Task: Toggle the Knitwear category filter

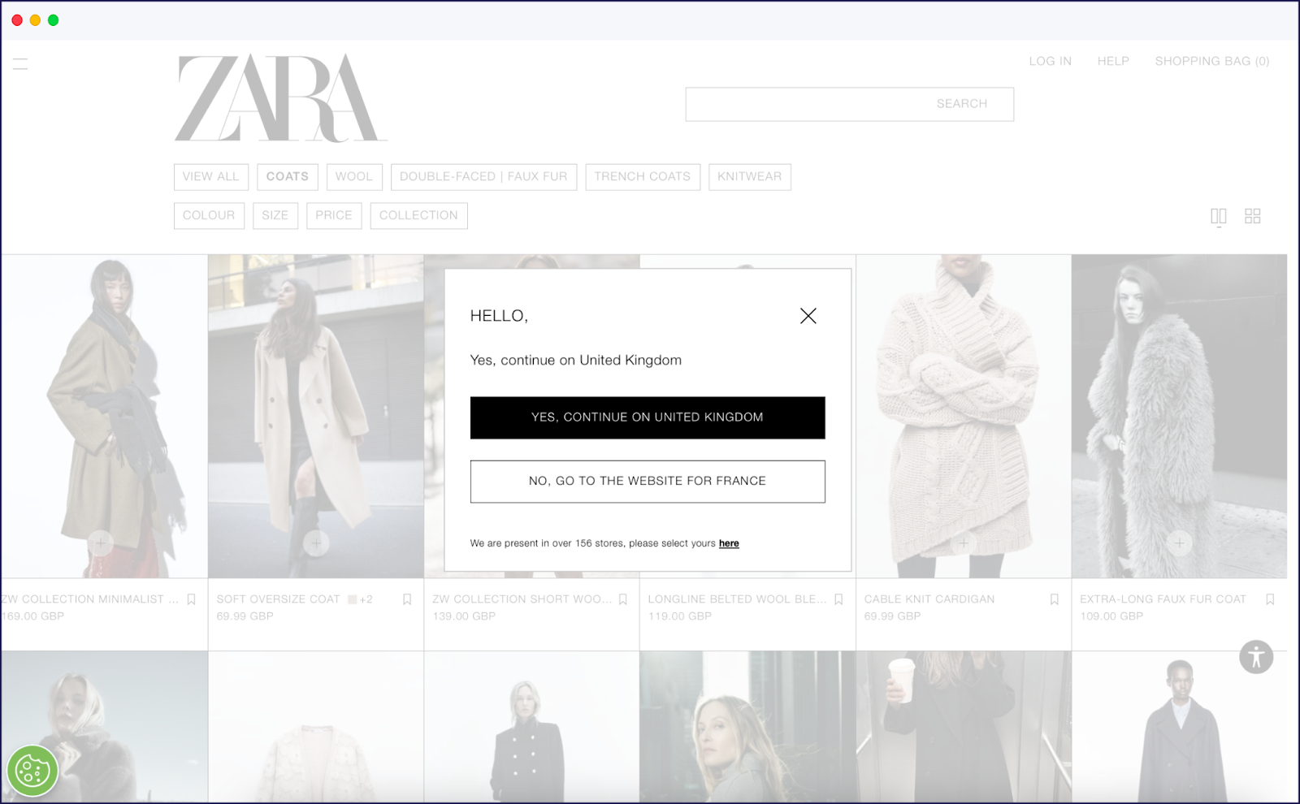Action: (749, 176)
